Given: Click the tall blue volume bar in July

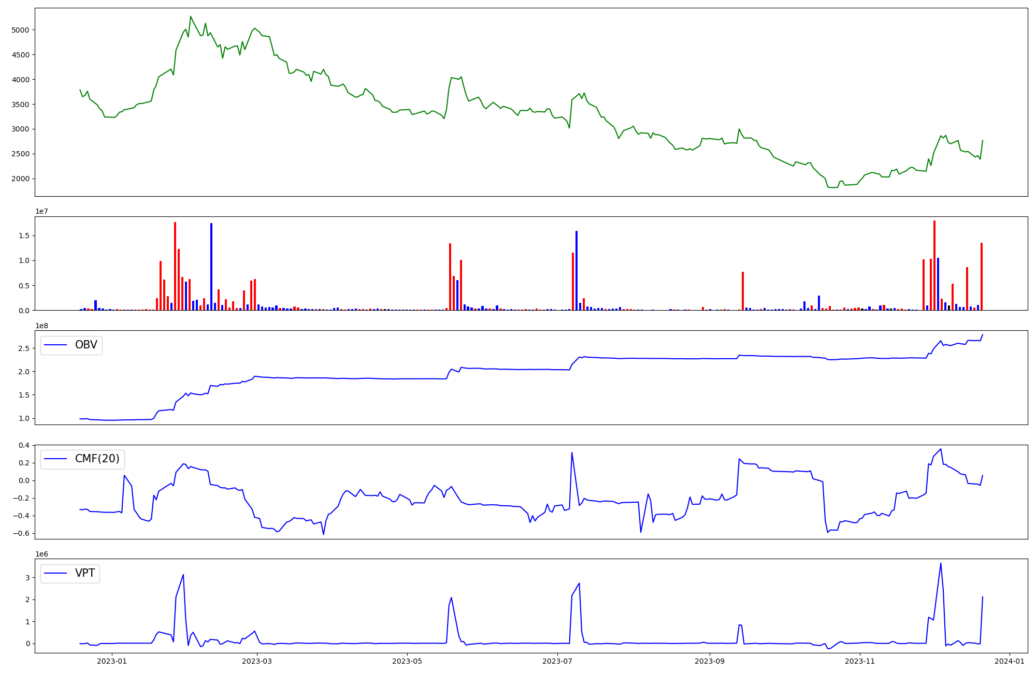Looking at the screenshot, I should tap(577, 270).
